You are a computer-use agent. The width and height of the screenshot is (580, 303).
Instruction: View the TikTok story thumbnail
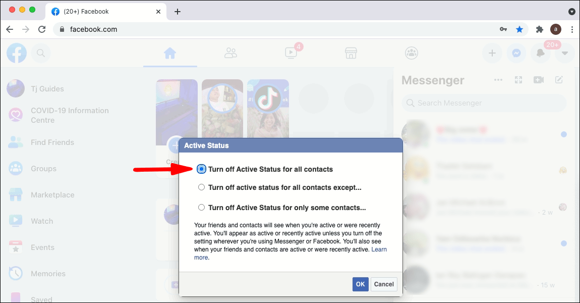268,108
